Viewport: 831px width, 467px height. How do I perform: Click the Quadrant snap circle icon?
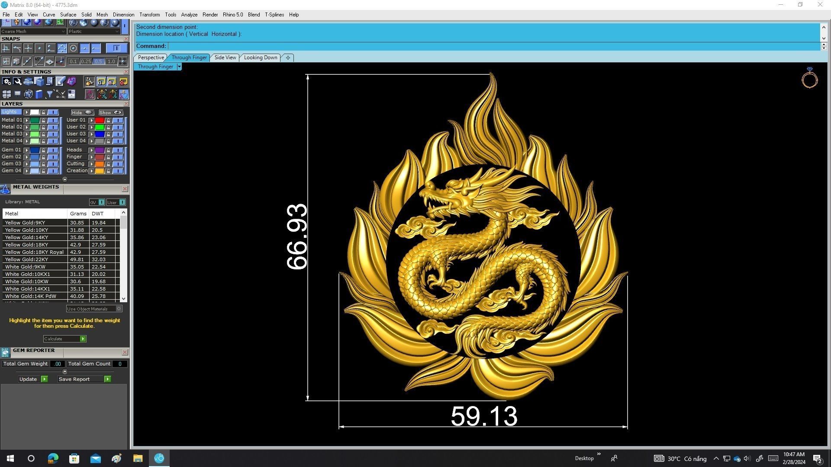[62, 48]
